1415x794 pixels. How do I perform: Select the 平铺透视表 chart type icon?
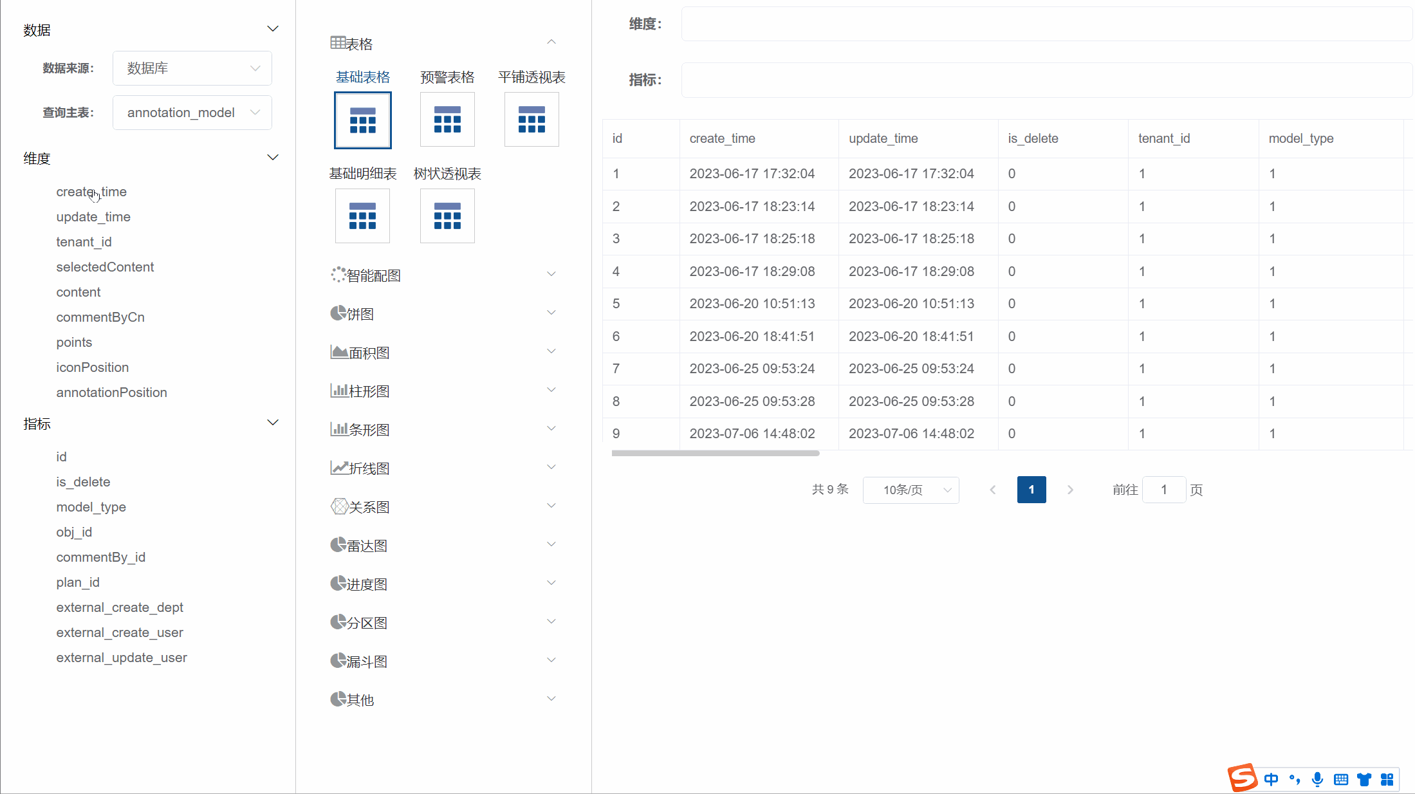(531, 119)
